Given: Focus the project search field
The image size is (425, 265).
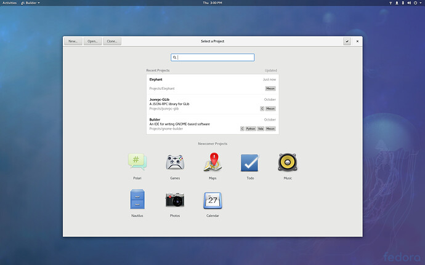Looking at the screenshot, I should (x=212, y=57).
